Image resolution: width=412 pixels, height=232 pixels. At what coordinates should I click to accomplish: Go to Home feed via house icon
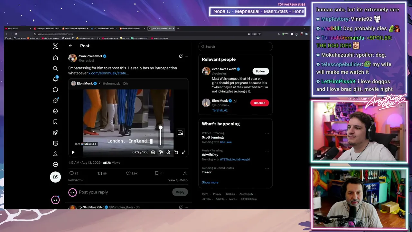[x=55, y=58]
